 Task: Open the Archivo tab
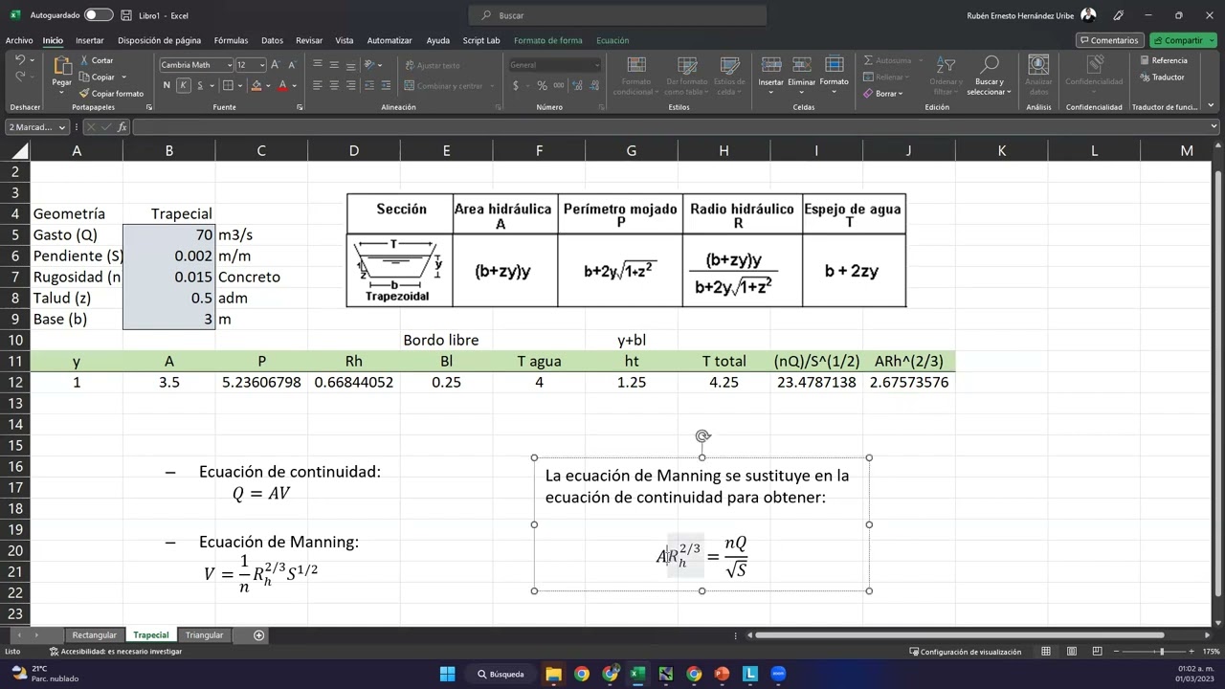pyautogui.click(x=18, y=40)
